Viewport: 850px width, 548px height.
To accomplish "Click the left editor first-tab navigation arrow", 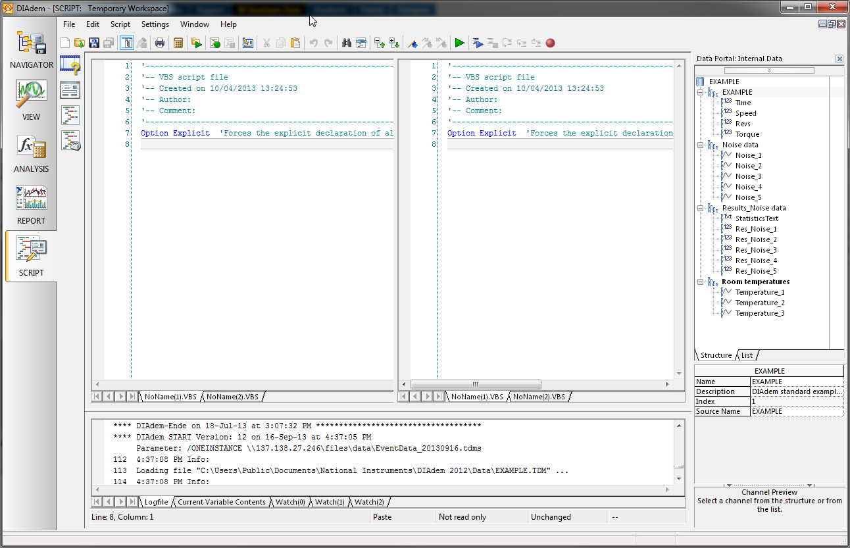I will 97,397.
